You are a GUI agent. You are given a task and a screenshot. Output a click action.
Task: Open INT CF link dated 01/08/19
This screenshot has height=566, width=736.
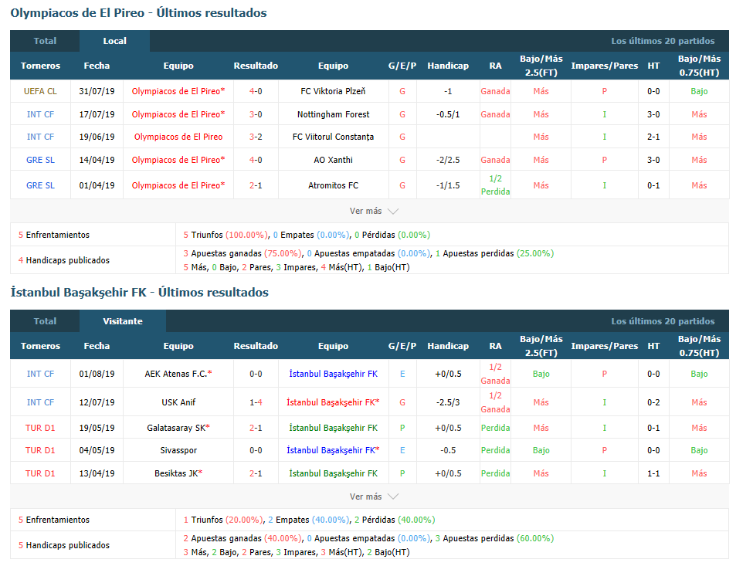coord(40,374)
